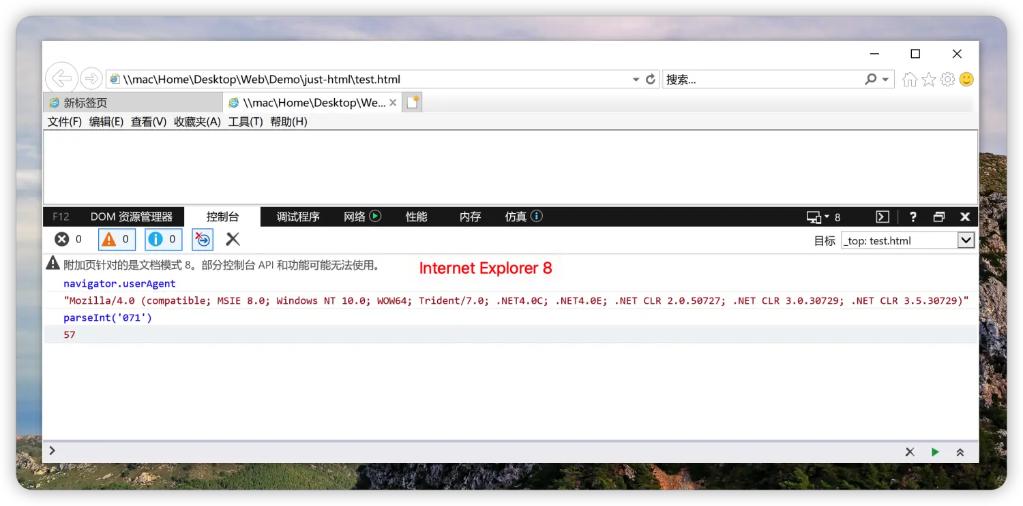1023x506 pixels.
Task: Toggle the warnings filter showing 0
Action: [117, 239]
